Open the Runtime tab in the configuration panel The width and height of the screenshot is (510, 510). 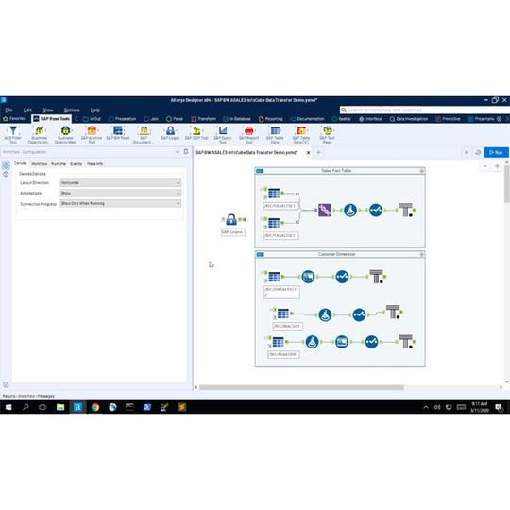tap(59, 164)
